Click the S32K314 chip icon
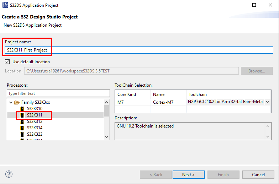 [22, 128]
